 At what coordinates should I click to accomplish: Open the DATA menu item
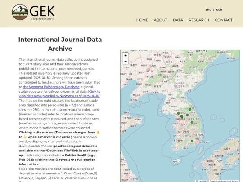tap(178, 20)
